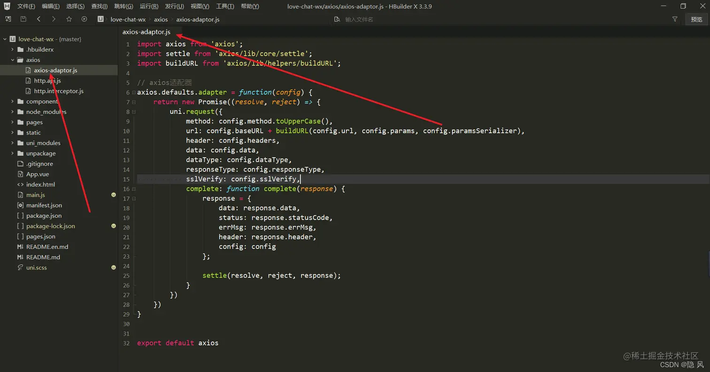Click love-chat-wx in the breadcrumb

128,19
